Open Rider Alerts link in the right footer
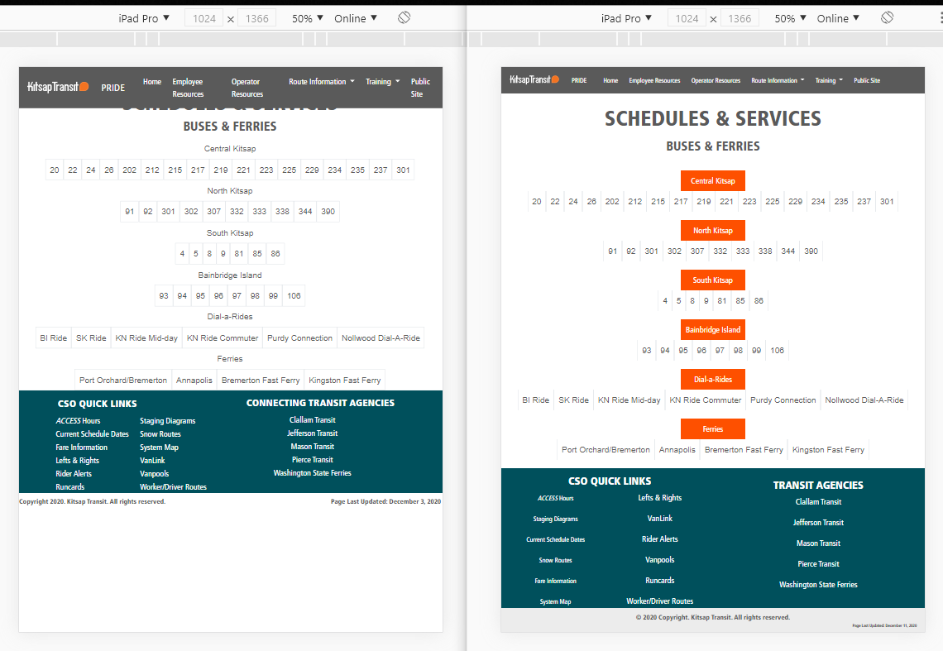 tap(659, 539)
